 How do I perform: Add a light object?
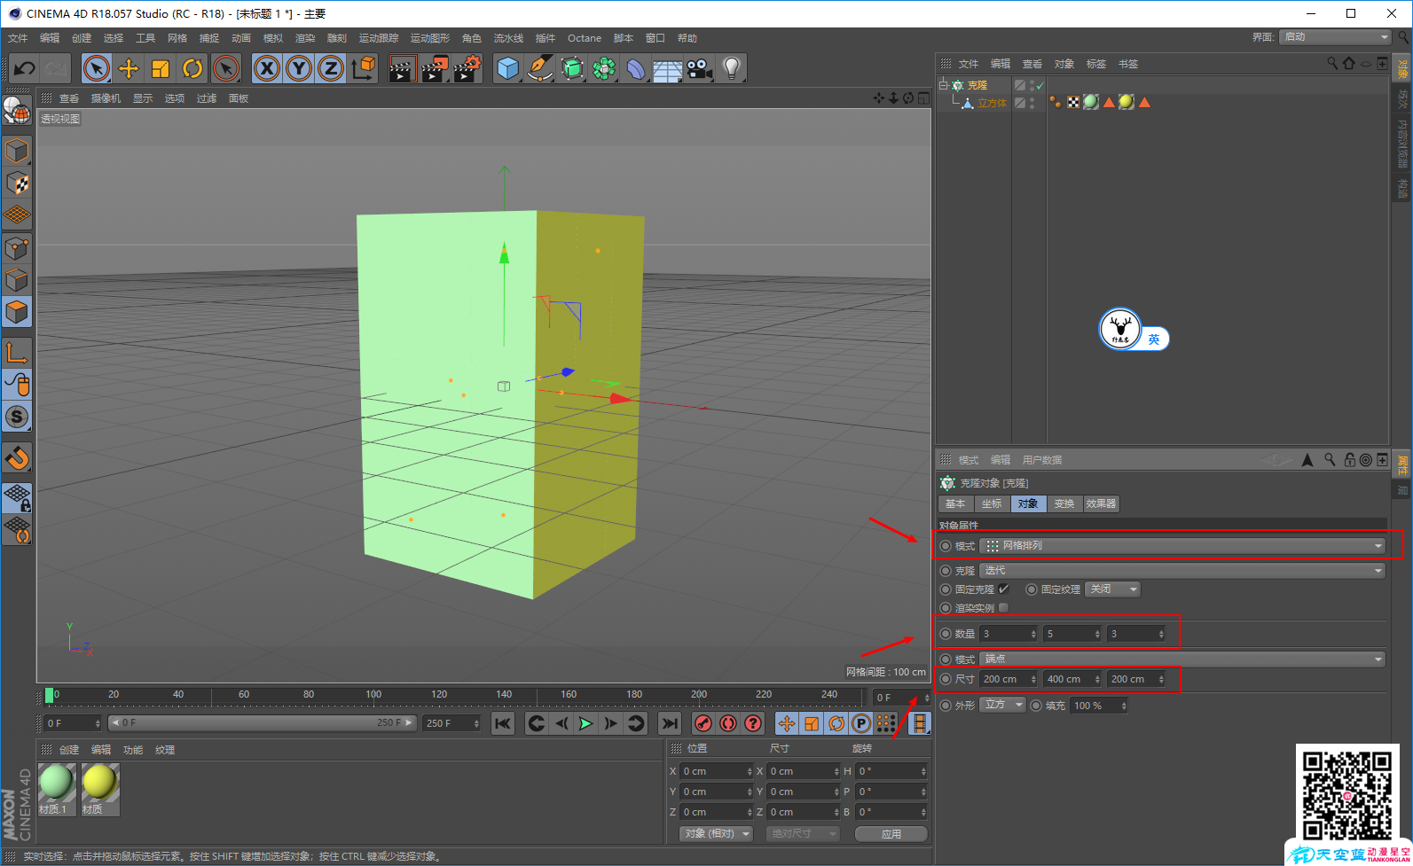point(732,68)
